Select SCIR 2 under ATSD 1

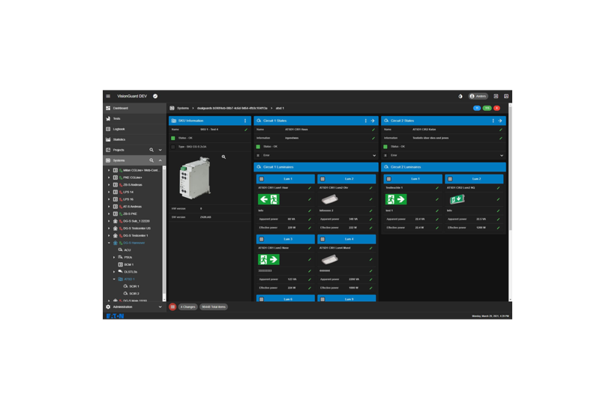coord(134,294)
